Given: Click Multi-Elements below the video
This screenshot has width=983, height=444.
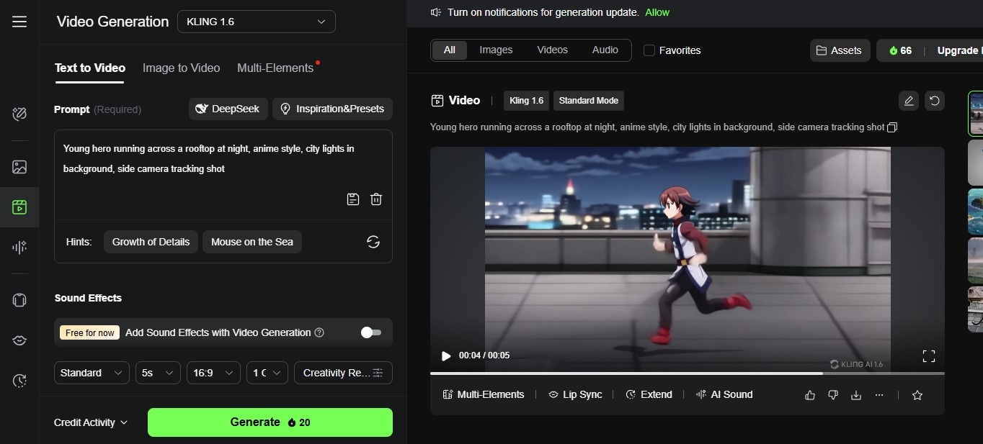Looking at the screenshot, I should pyautogui.click(x=484, y=394).
